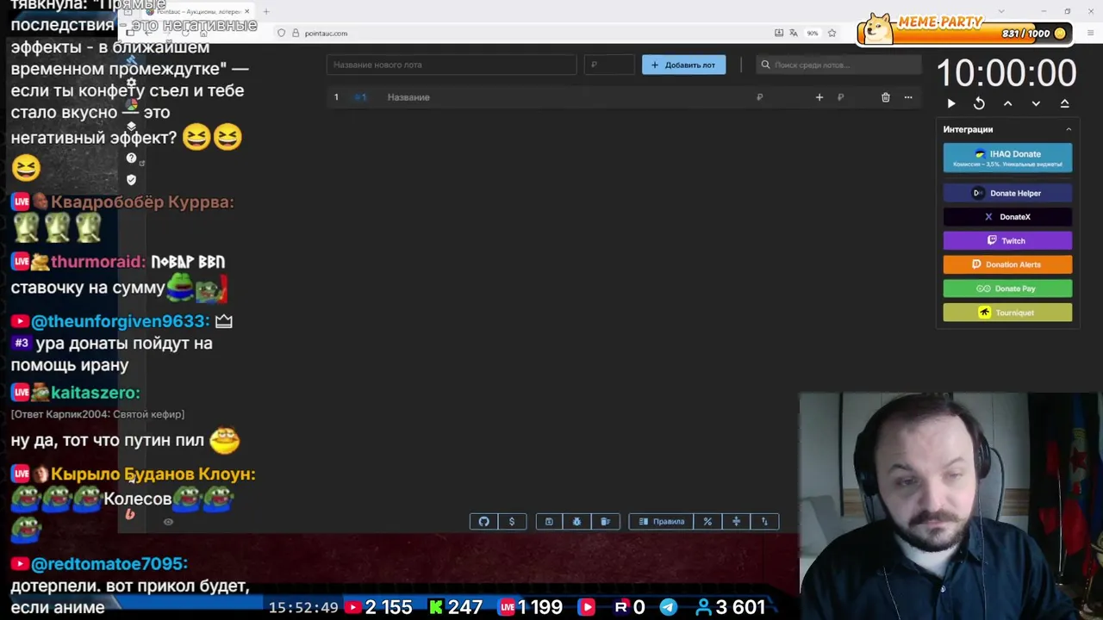This screenshot has height=620, width=1103.
Task: Increase timer with the up chevron
Action: click(1007, 103)
